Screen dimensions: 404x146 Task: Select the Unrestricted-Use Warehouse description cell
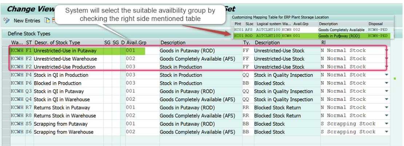66,59
